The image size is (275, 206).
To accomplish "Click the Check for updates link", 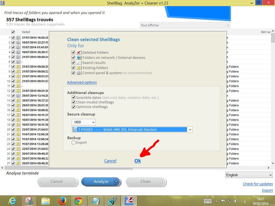I will 258,184.
